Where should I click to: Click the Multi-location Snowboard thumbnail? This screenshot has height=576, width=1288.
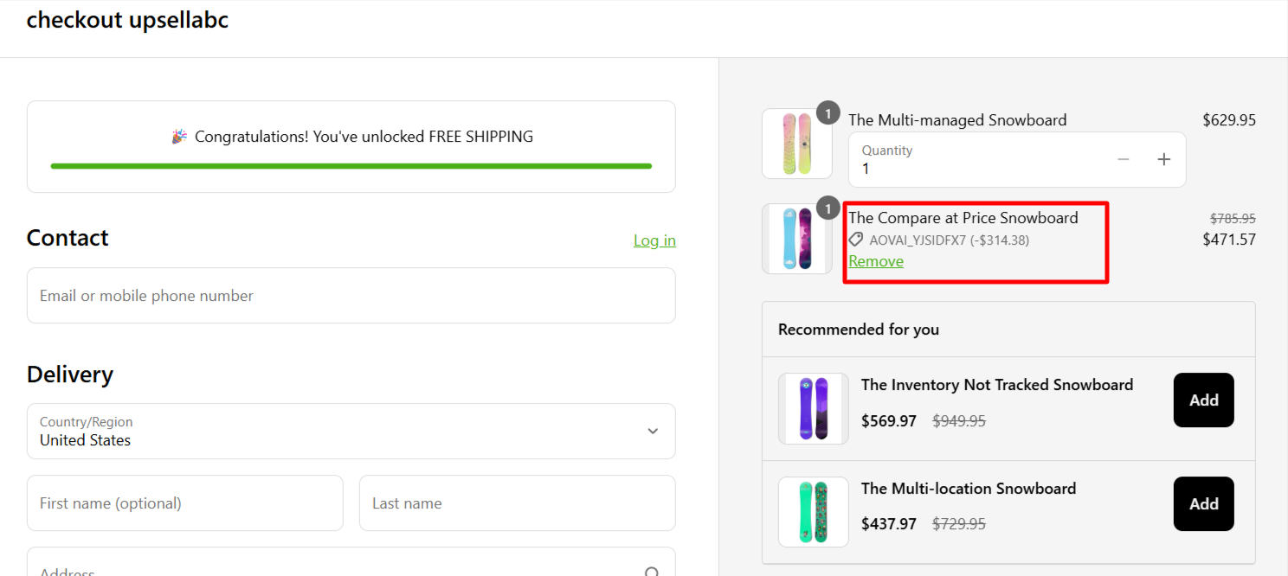pyautogui.click(x=814, y=512)
